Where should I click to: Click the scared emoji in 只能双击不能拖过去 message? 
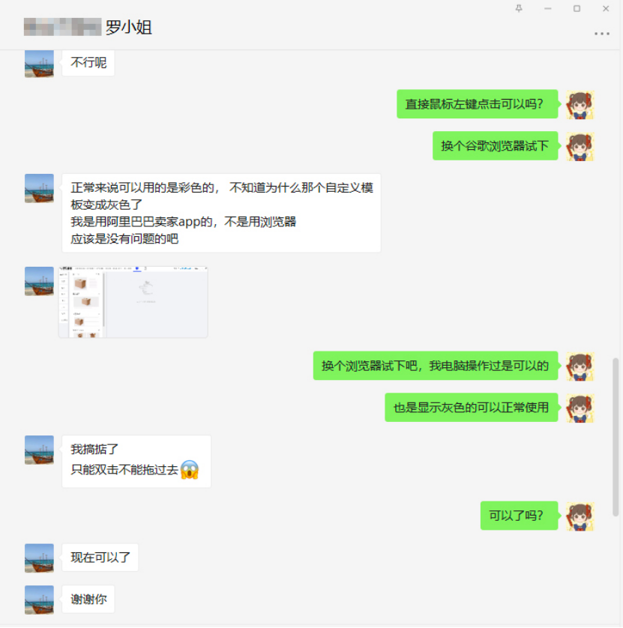tap(190, 469)
